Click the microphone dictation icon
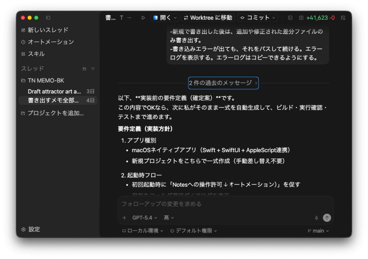The height and width of the screenshot is (259, 368). click(x=316, y=218)
